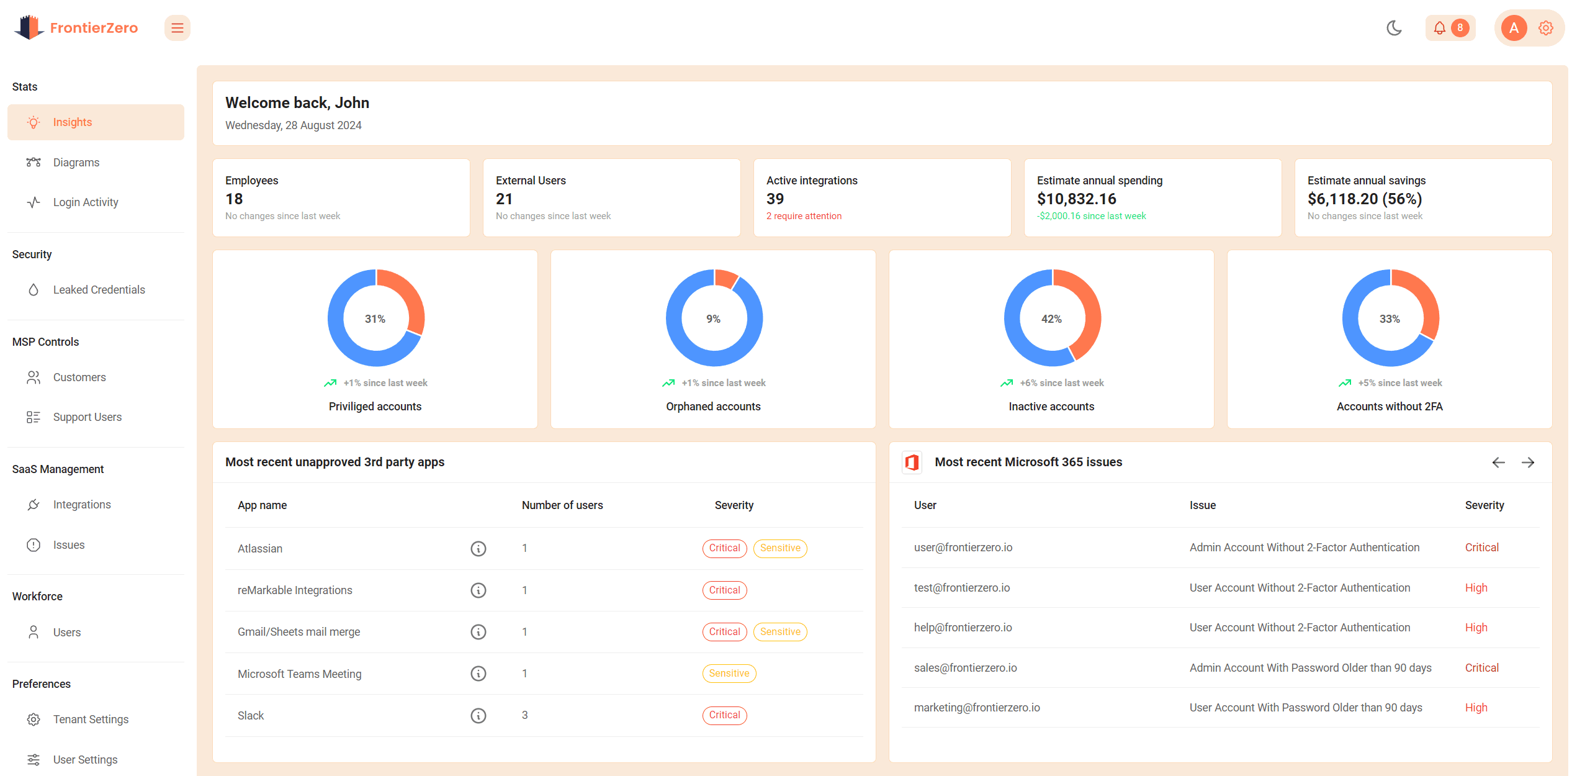
Task: Go to previous Microsoft 365 issues page
Action: (x=1498, y=462)
